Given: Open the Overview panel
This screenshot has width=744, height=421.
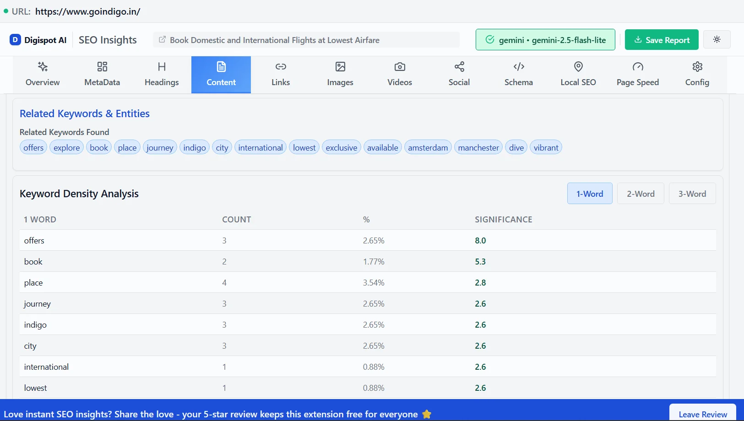Looking at the screenshot, I should 43,74.
